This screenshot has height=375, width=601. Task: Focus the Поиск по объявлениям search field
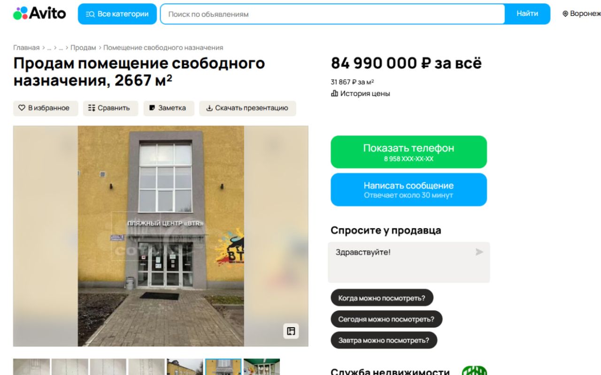click(x=332, y=14)
